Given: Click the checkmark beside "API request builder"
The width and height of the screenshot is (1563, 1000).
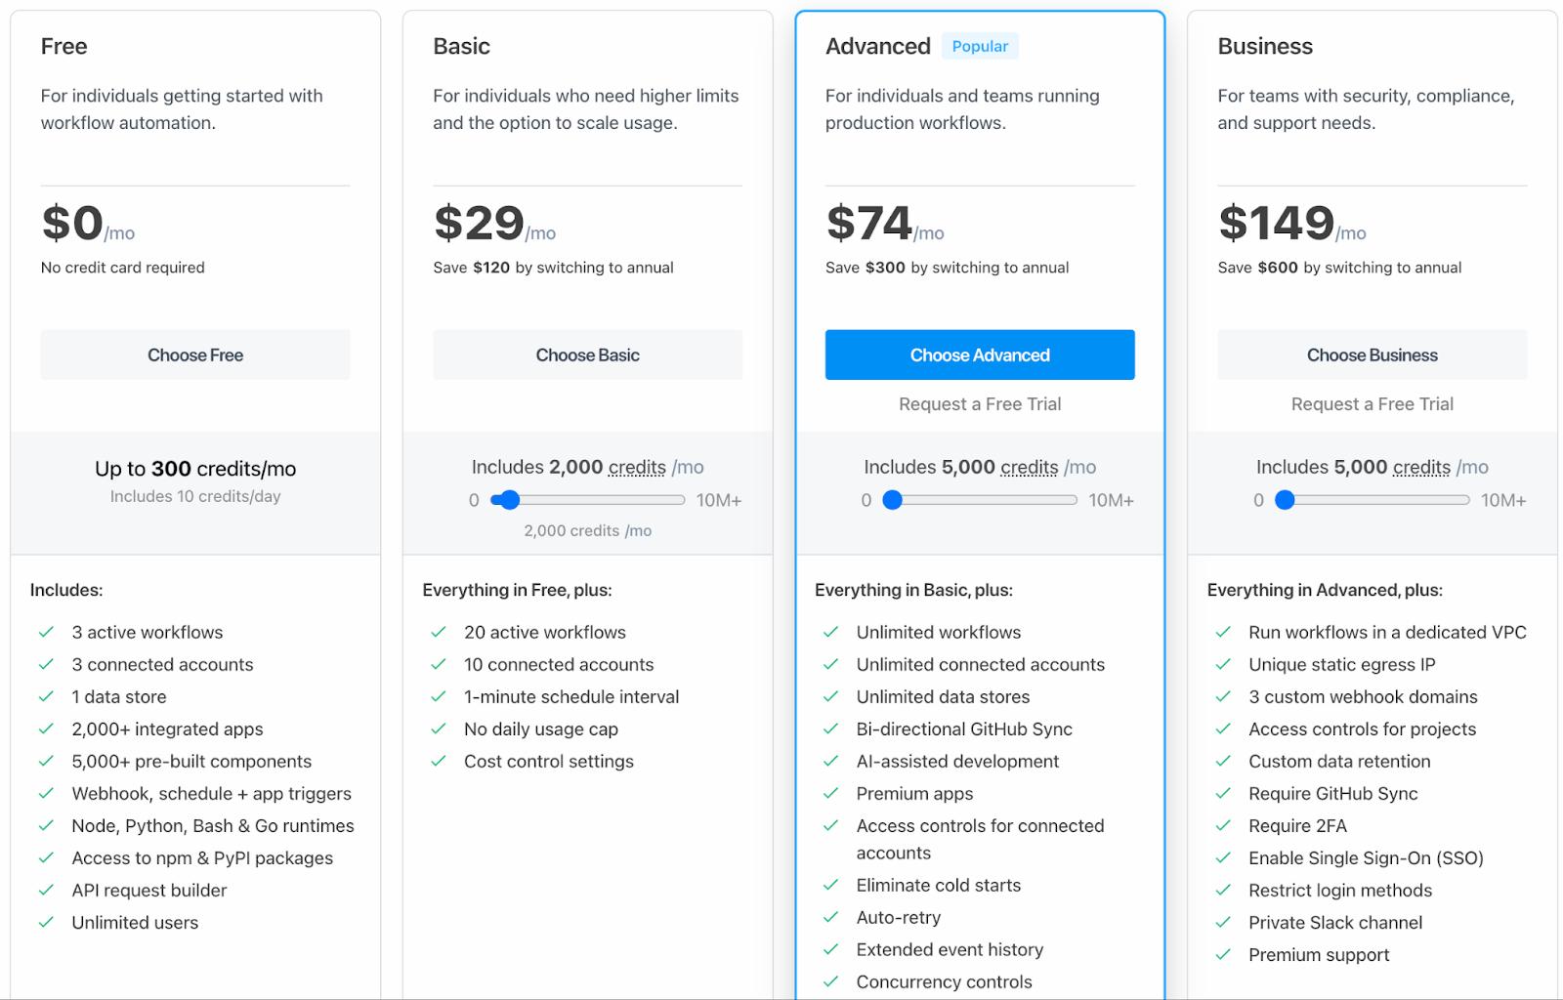Looking at the screenshot, I should pyautogui.click(x=46, y=890).
